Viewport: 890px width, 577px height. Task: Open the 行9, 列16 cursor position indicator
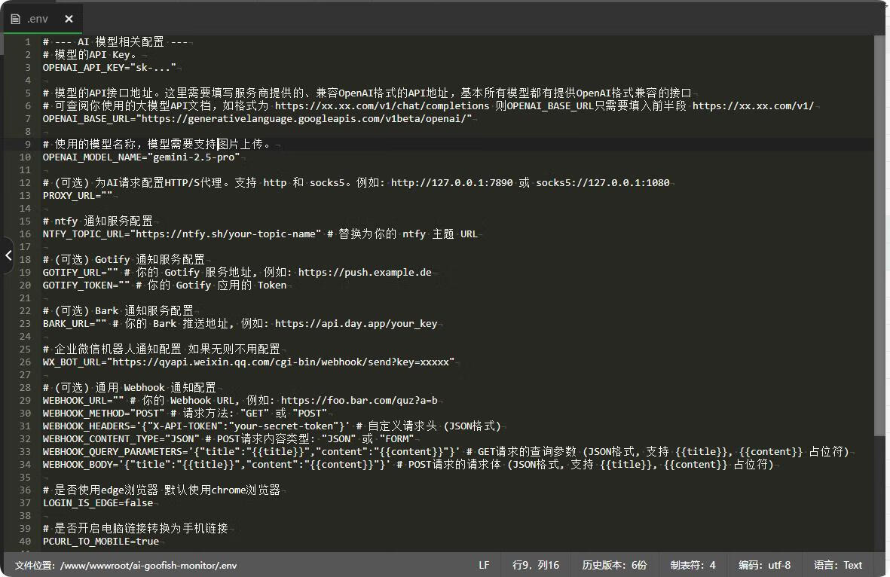tap(535, 565)
